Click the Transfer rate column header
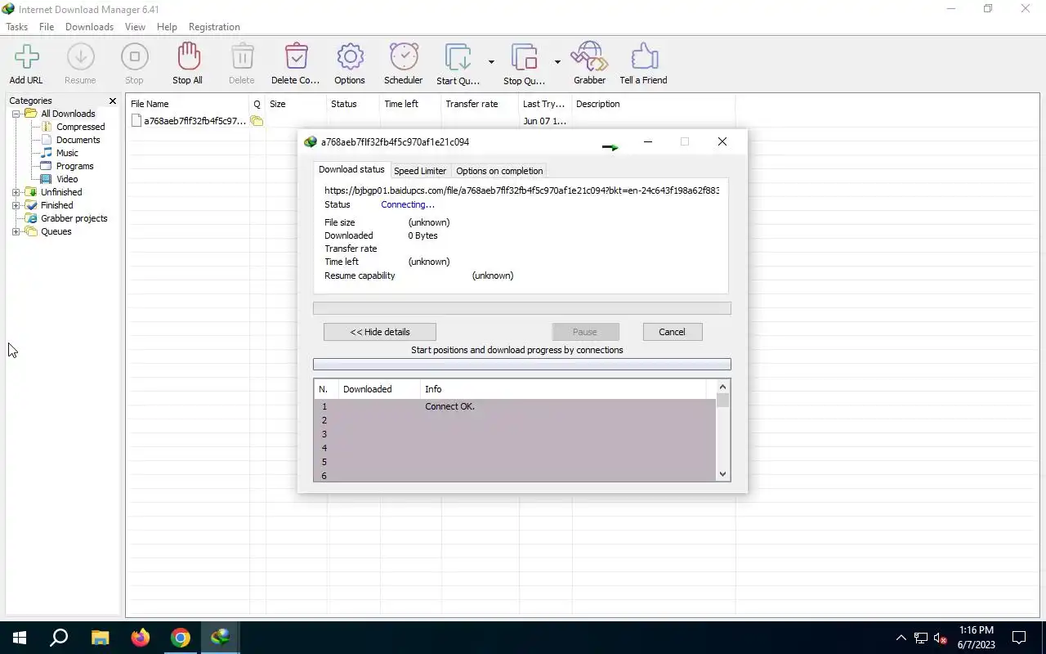The height and width of the screenshot is (654, 1046). [x=480, y=104]
